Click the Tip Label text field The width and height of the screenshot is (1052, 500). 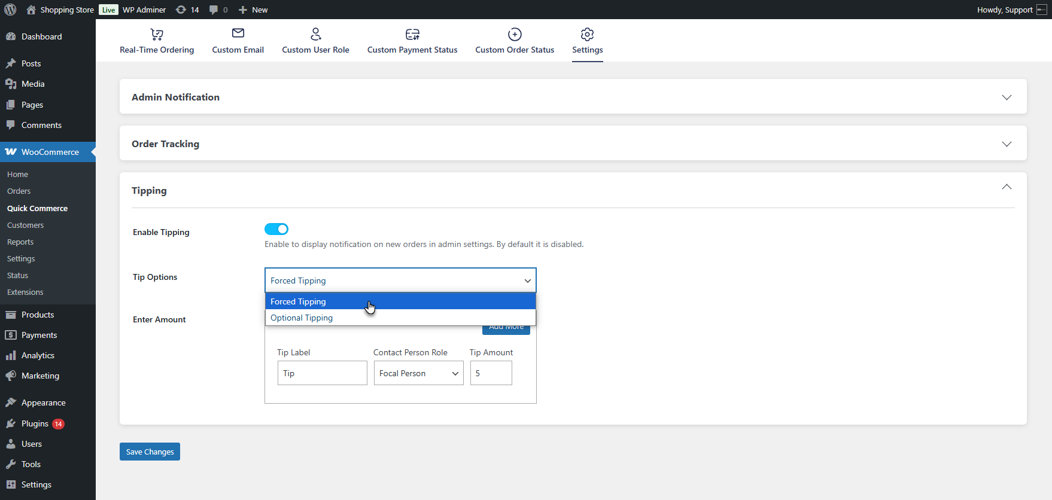pyautogui.click(x=322, y=373)
